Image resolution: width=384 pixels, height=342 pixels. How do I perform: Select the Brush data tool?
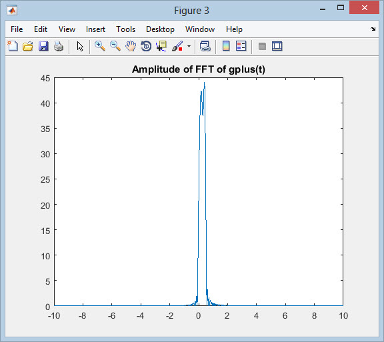pyautogui.click(x=177, y=46)
